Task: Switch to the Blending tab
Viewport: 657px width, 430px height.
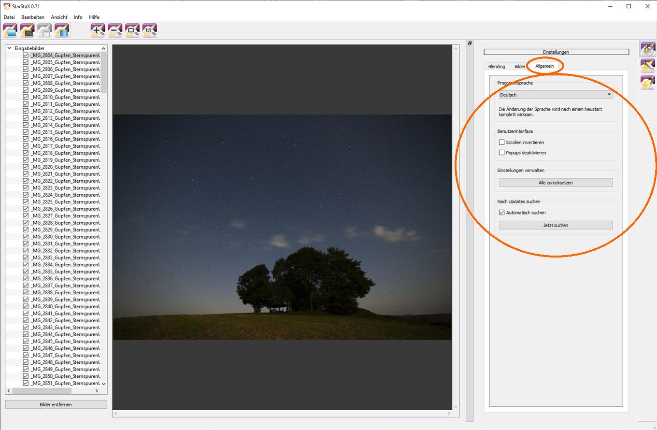Action: click(x=497, y=67)
